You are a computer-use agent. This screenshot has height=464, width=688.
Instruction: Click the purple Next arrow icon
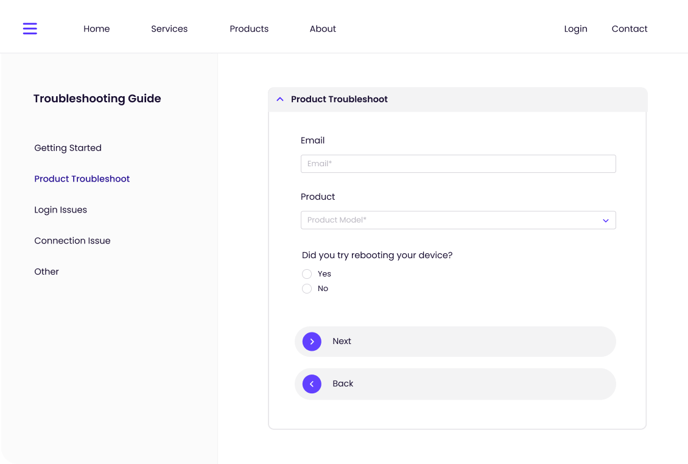click(x=312, y=342)
